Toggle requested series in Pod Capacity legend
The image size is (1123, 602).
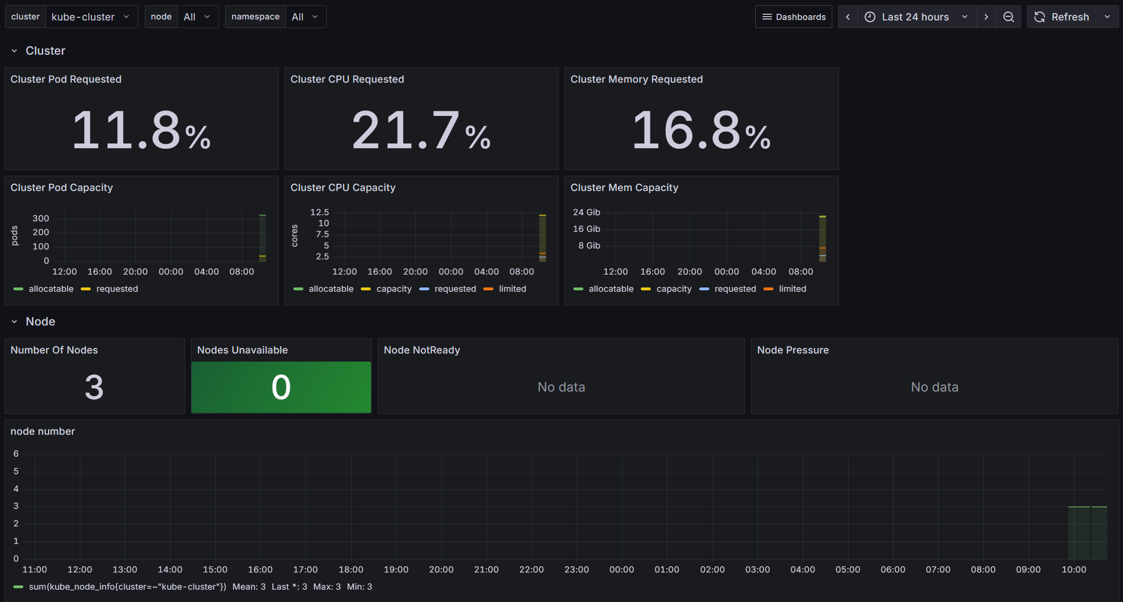point(117,289)
